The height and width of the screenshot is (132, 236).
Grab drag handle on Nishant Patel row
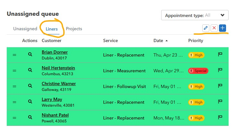point(14,118)
